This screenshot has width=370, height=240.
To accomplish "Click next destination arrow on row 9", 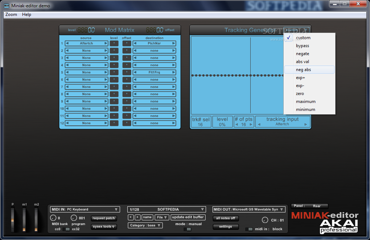I will (173, 102).
